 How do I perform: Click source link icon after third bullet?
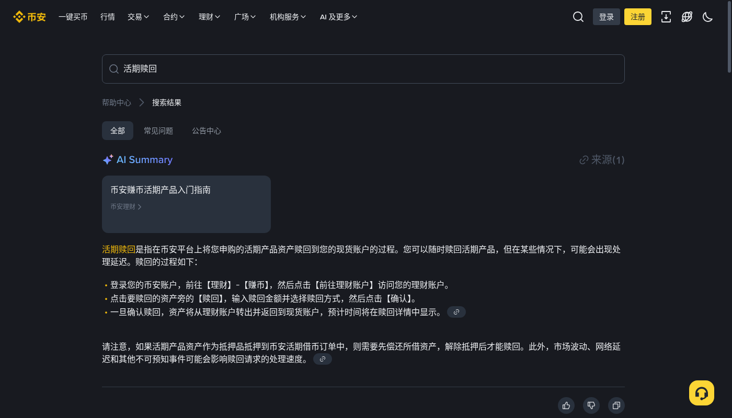(456, 312)
